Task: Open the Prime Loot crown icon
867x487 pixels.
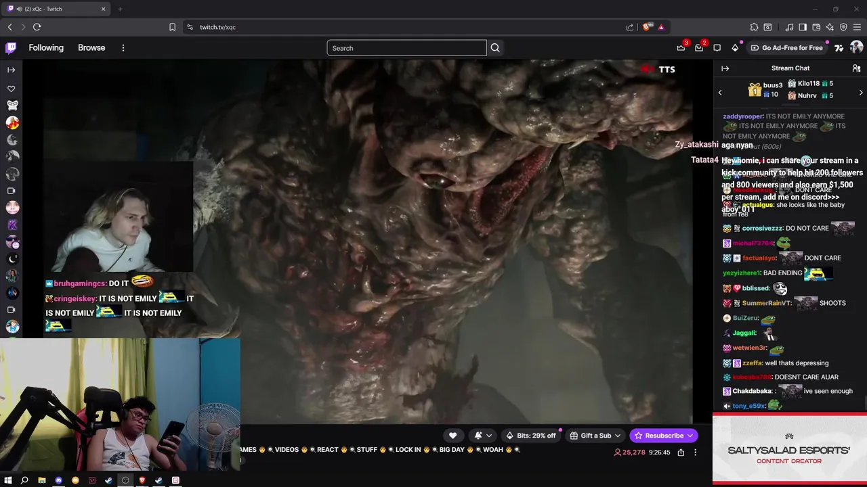Action: (x=681, y=48)
